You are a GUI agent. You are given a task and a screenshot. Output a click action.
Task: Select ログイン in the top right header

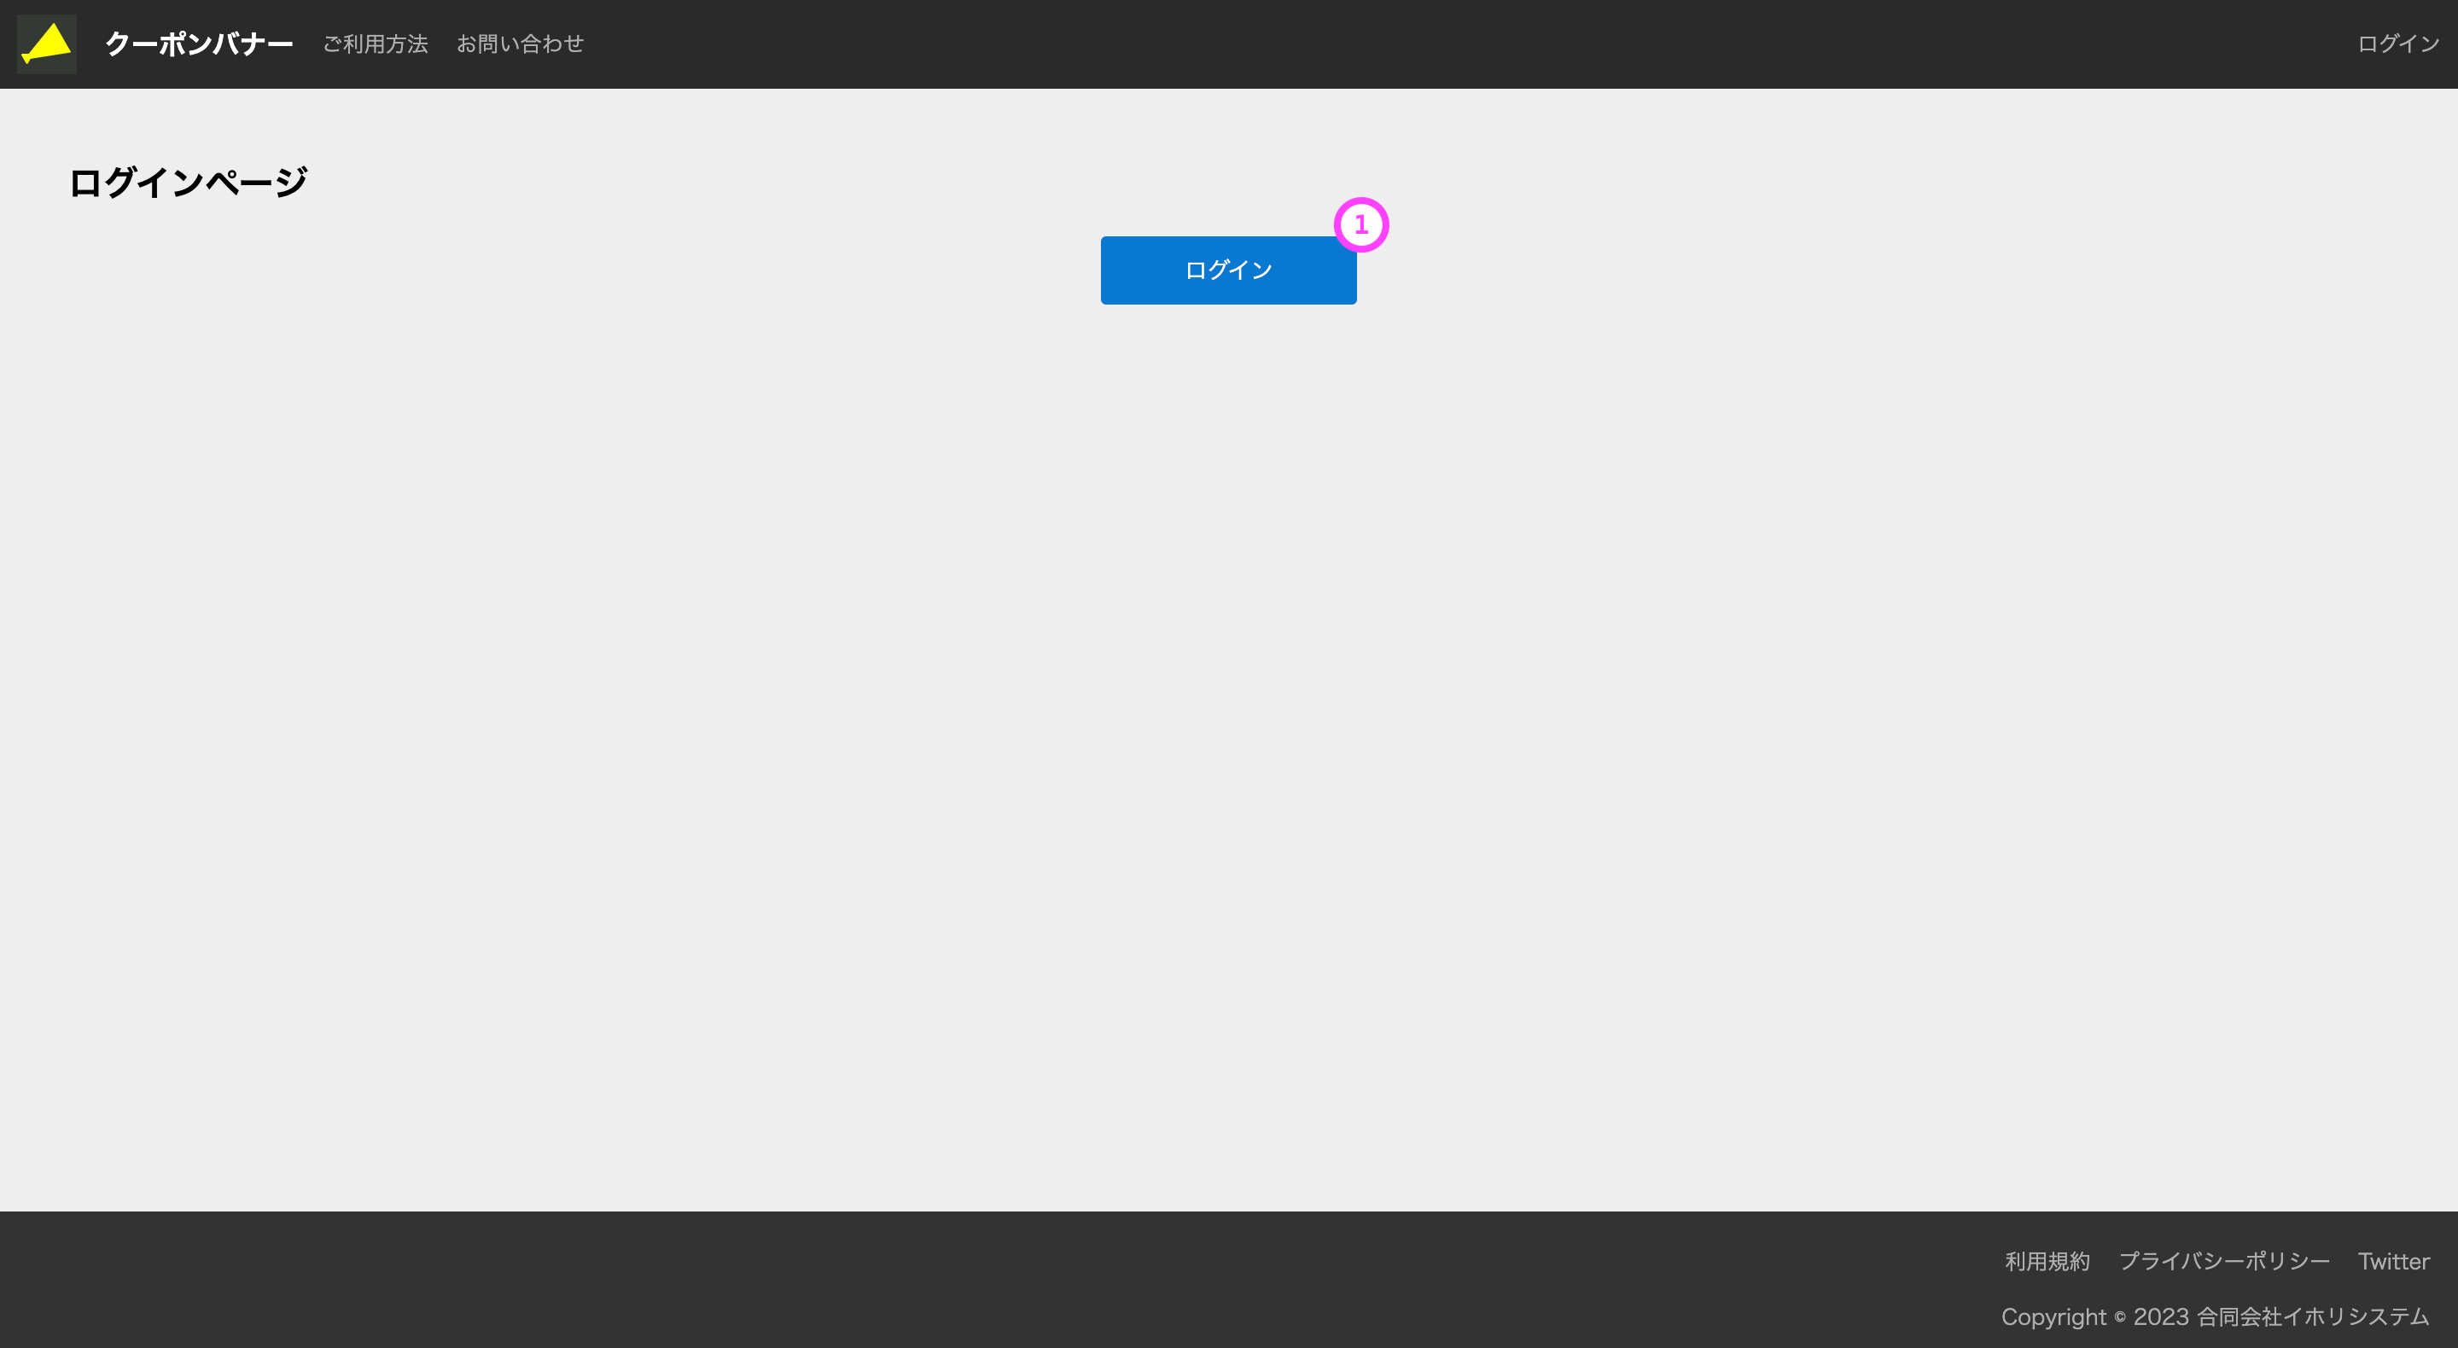pyautogui.click(x=2398, y=43)
